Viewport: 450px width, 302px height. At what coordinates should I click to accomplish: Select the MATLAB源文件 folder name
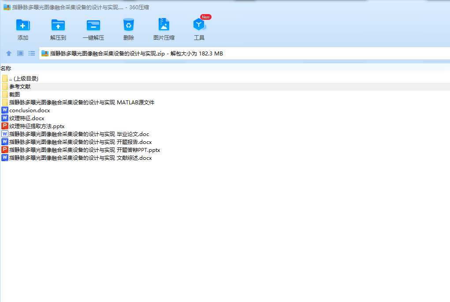pyautogui.click(x=82, y=102)
